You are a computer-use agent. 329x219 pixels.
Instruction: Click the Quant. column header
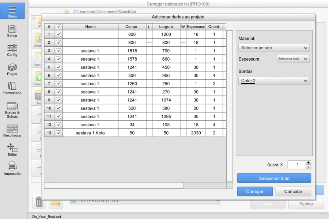[214, 27]
